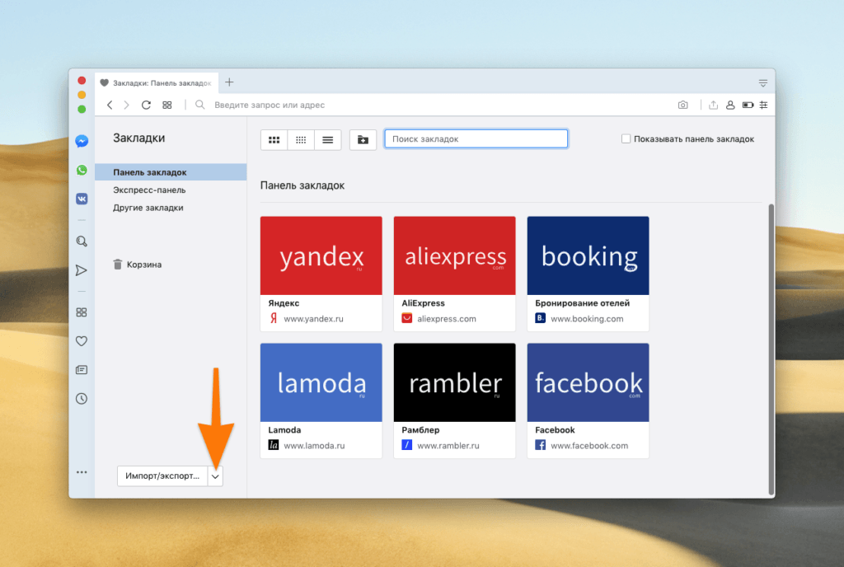Click the heart Bookmarks sidebar icon
The width and height of the screenshot is (844, 567).
82,341
